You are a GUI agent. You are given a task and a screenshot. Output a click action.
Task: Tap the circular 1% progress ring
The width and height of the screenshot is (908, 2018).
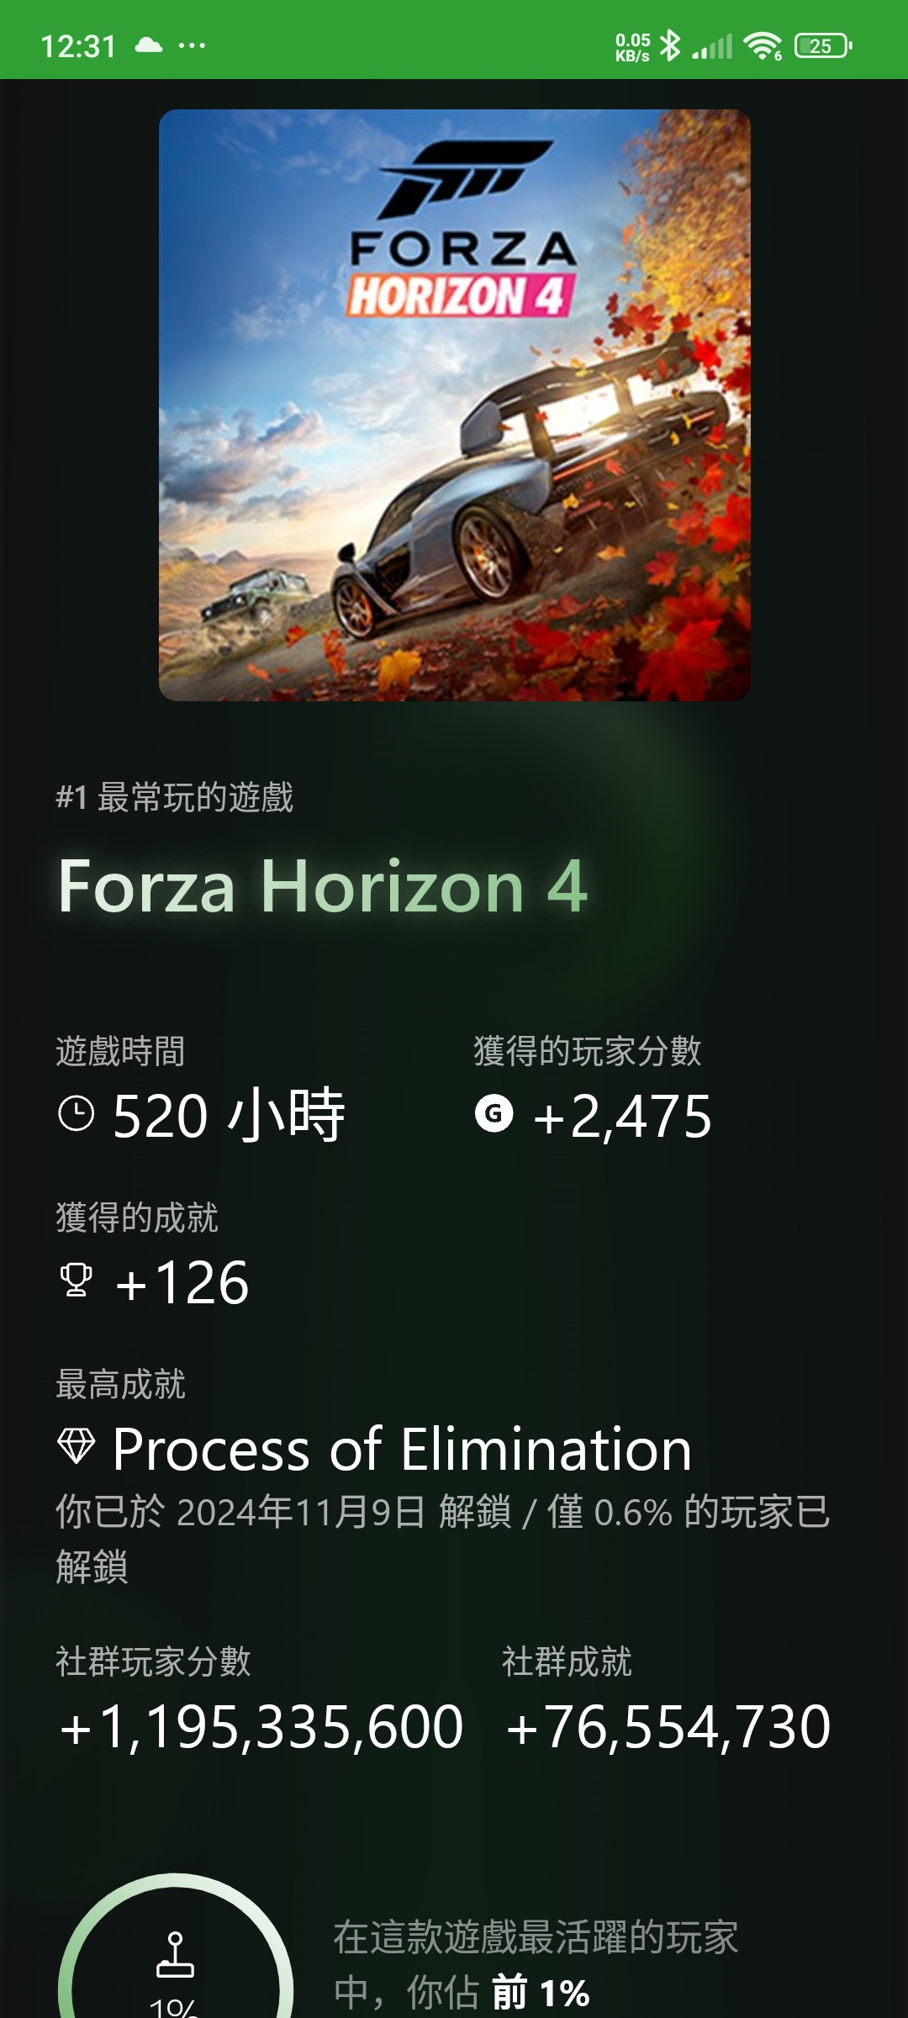tap(175, 1946)
